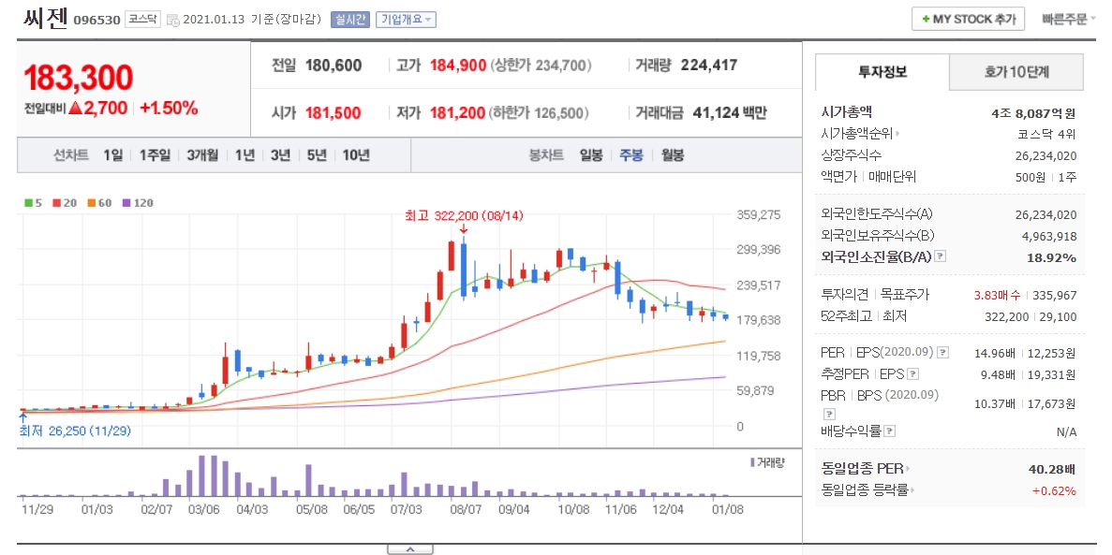Image resolution: width=1112 pixels, height=555 pixels.
Task: Click the current price 183,300
Action: point(79,78)
